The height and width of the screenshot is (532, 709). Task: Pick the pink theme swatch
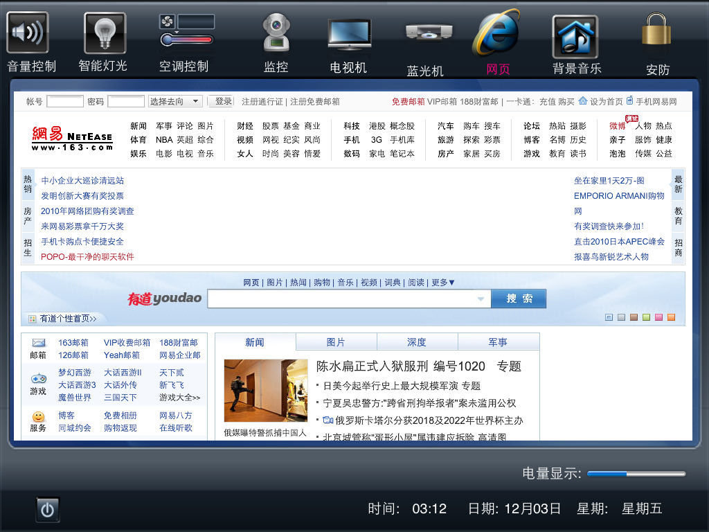659,317
